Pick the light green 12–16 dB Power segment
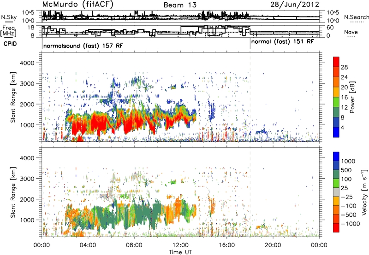 336,102
